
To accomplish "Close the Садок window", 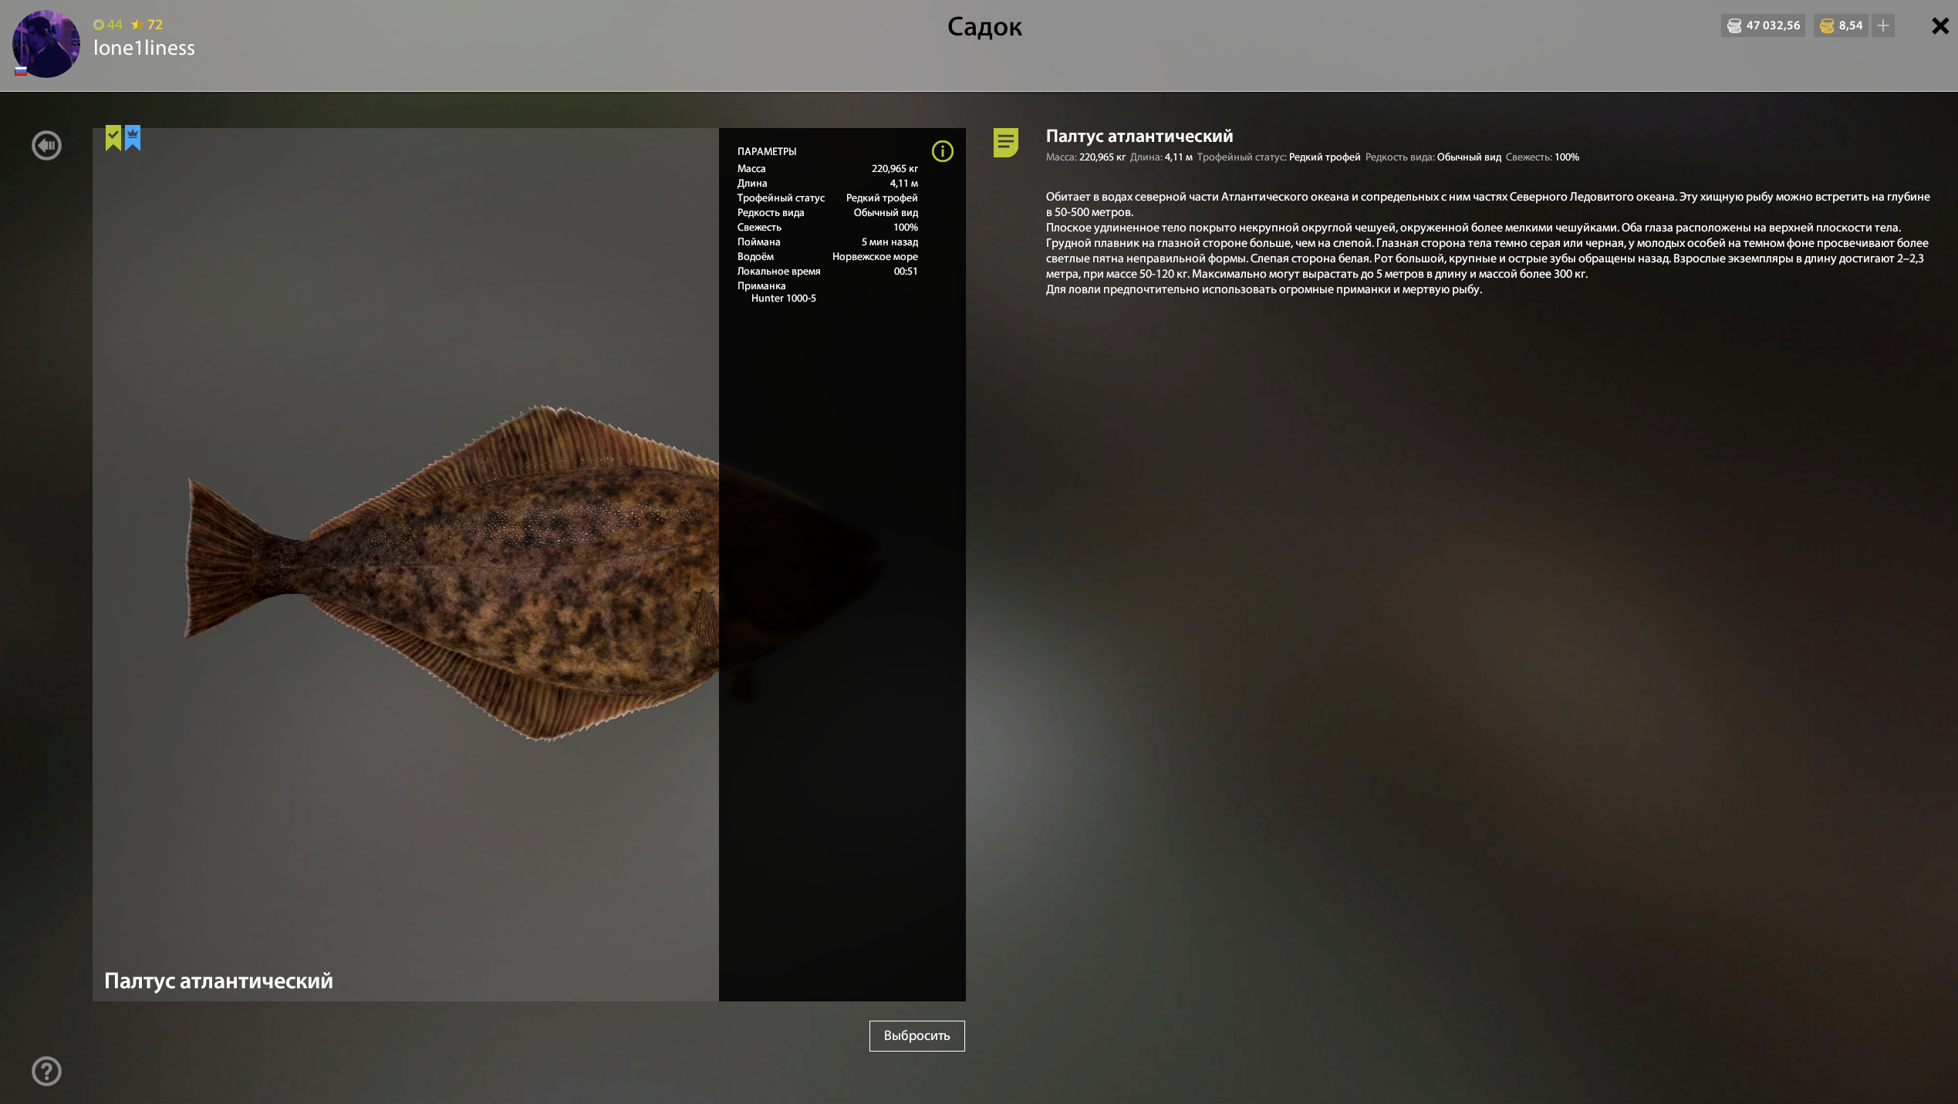I will 1939,26.
